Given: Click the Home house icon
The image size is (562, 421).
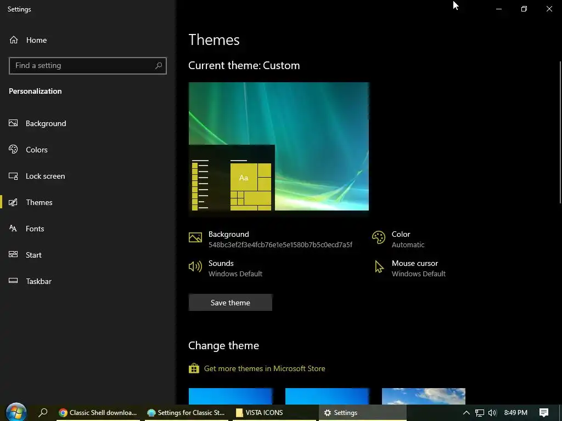Looking at the screenshot, I should [x=14, y=39].
